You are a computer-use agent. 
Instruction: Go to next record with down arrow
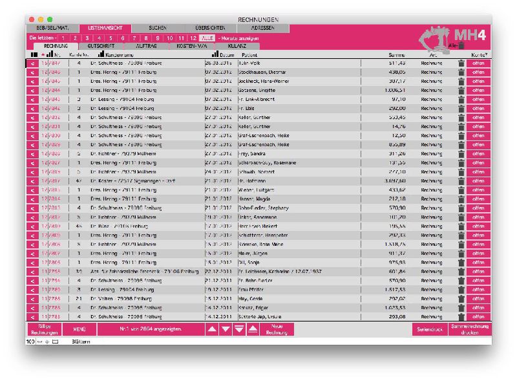click(x=225, y=329)
